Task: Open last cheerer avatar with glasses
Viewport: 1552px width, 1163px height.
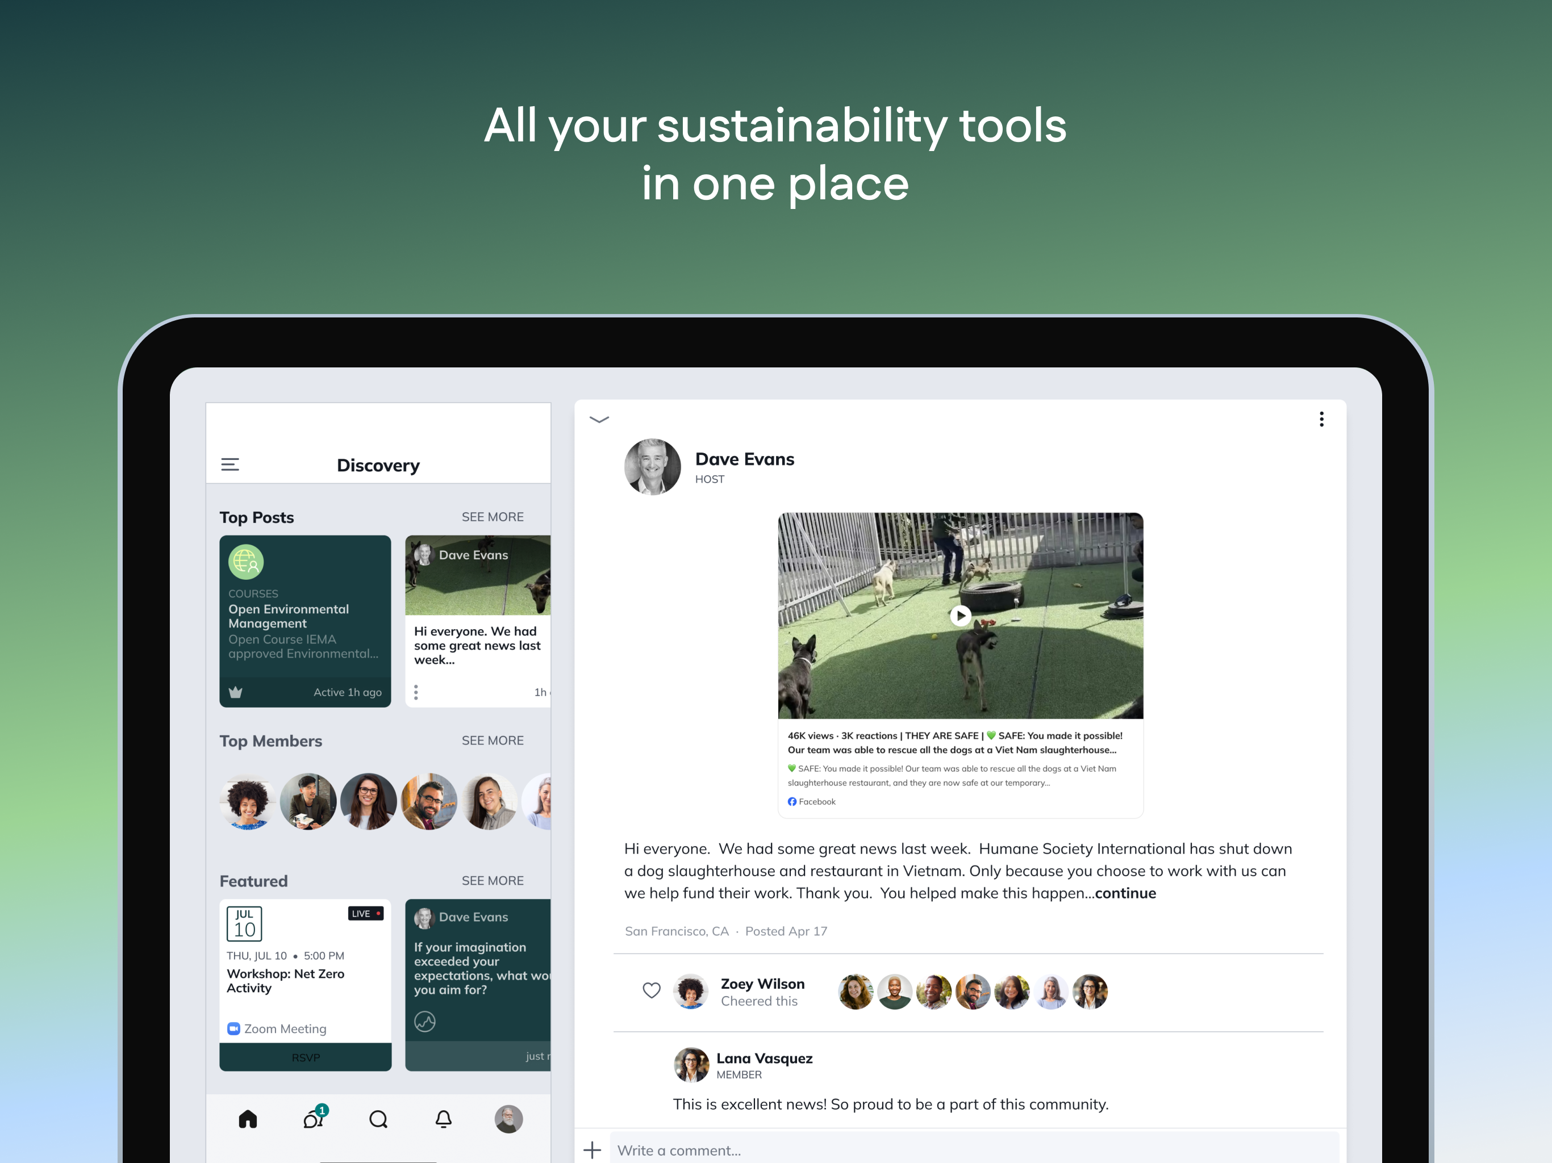Action: click(1090, 992)
